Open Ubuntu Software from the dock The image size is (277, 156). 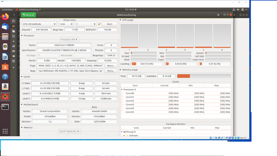click(x=5, y=67)
